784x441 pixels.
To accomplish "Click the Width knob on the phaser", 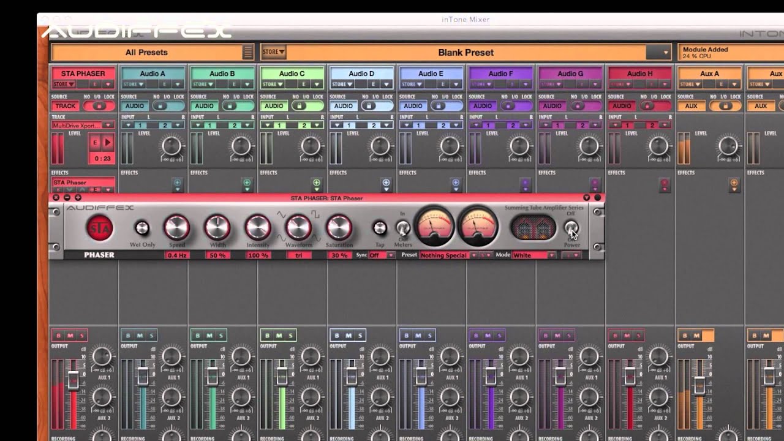I will [x=217, y=228].
